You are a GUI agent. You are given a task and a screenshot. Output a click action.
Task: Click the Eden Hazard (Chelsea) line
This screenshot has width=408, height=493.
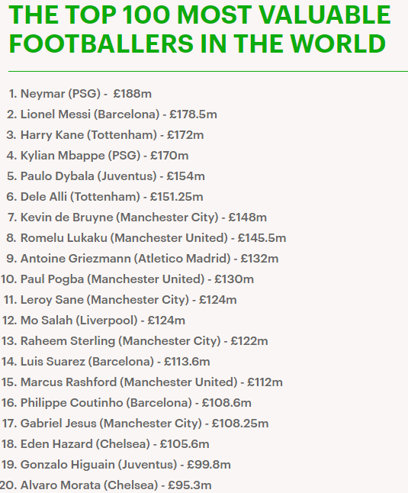click(x=105, y=444)
